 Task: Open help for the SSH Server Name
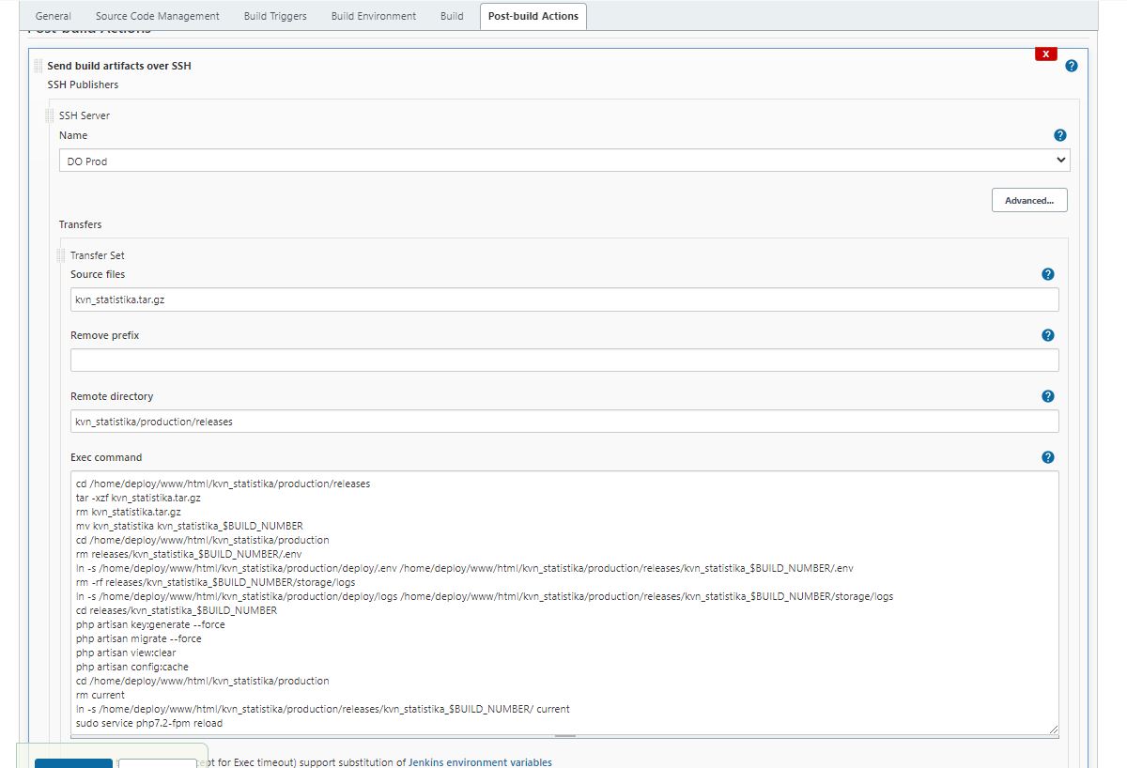(1059, 135)
